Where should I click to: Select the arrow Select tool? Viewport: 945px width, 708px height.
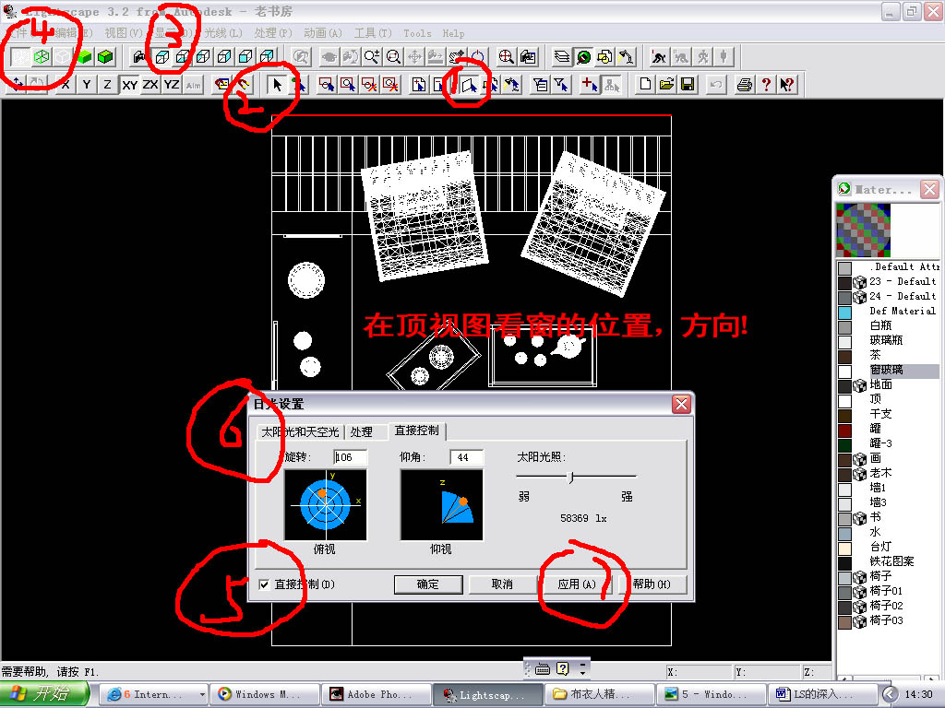(277, 84)
